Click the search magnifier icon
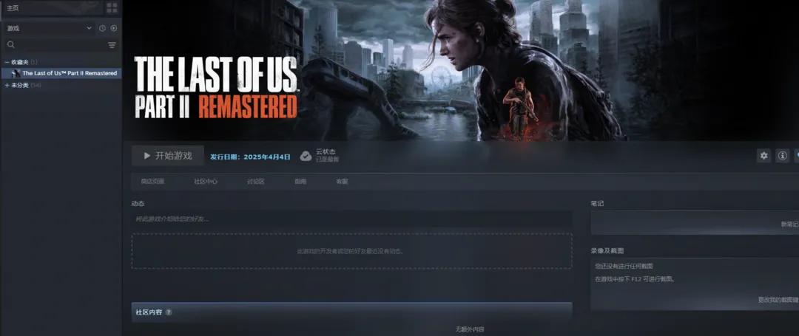The image size is (799, 336). click(x=10, y=45)
